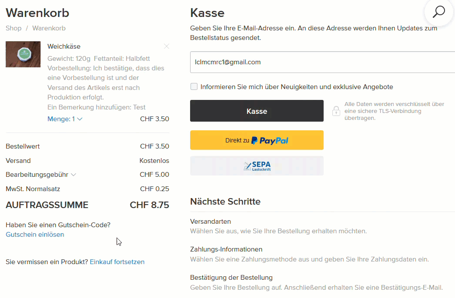This screenshot has width=455, height=298.
Task: Choose SEPA Lastschrift payment button
Action: (257, 166)
